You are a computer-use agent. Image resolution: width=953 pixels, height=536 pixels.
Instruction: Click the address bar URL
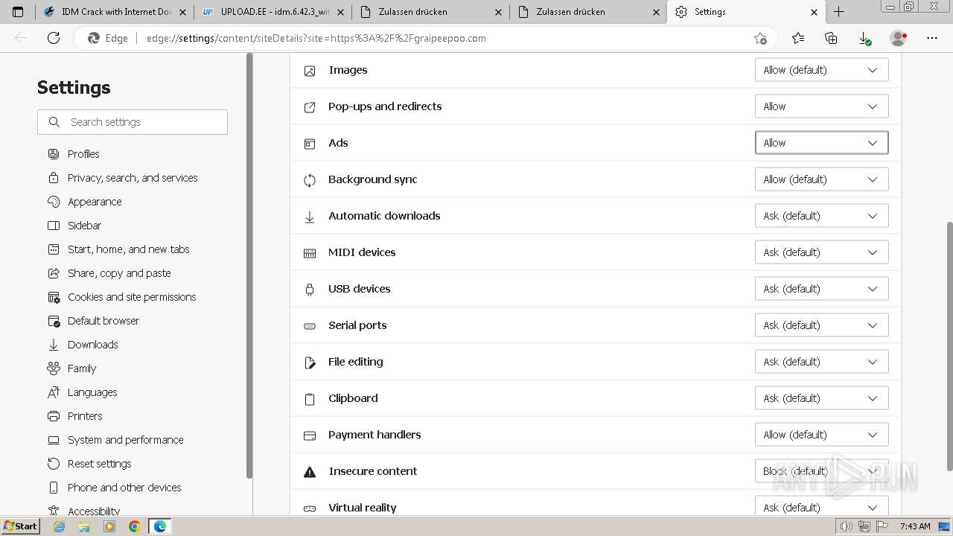316,38
